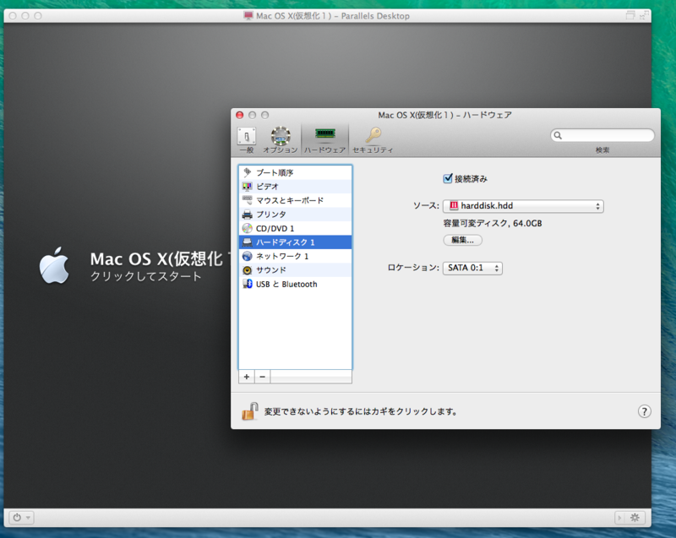Click the gear icon in Parallels window
This screenshot has height=538, width=676.
click(635, 518)
